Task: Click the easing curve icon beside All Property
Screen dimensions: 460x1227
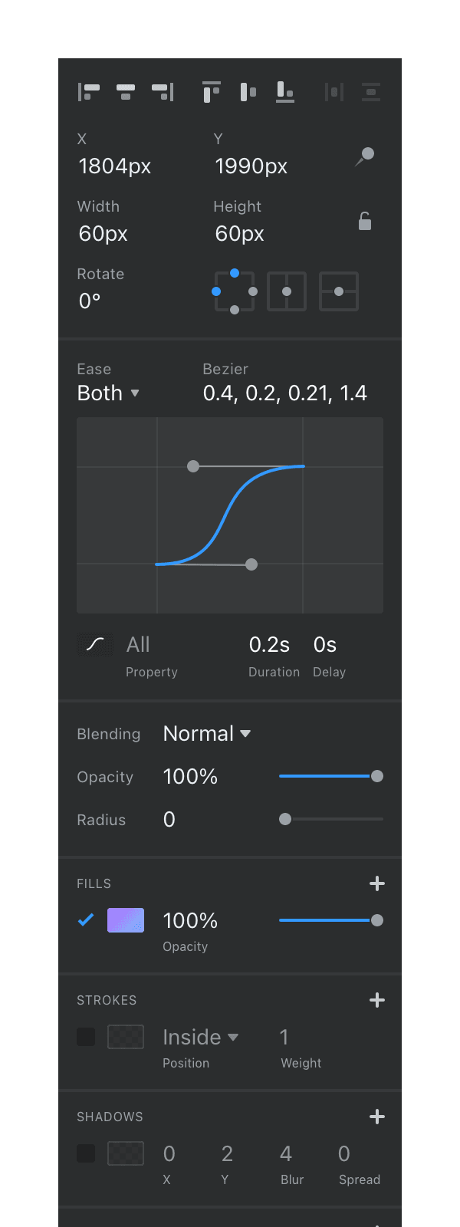Action: [95, 645]
